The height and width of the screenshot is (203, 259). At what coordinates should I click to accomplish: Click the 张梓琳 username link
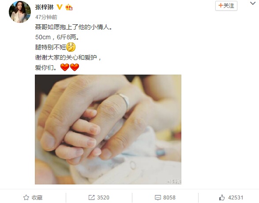pyautogui.click(x=45, y=7)
